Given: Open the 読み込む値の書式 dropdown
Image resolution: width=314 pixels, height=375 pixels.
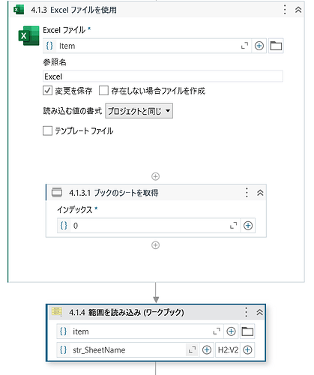Looking at the screenshot, I should (139, 111).
